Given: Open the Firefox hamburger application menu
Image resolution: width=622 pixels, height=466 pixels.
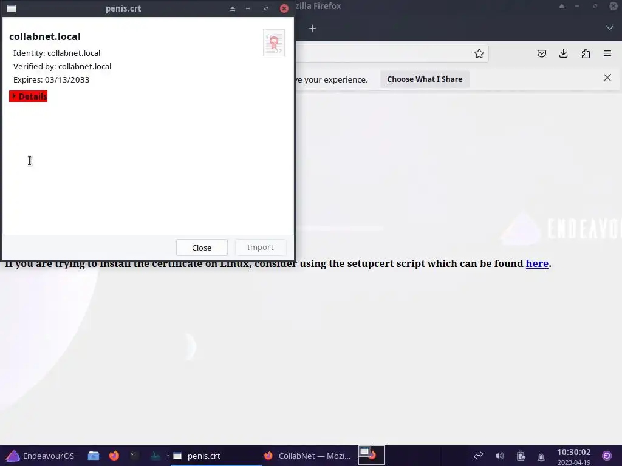Looking at the screenshot, I should 607,53.
